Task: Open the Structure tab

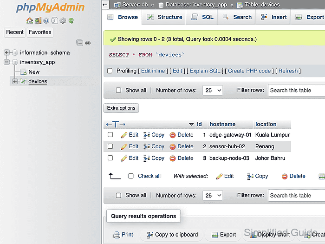Action: pos(164,17)
